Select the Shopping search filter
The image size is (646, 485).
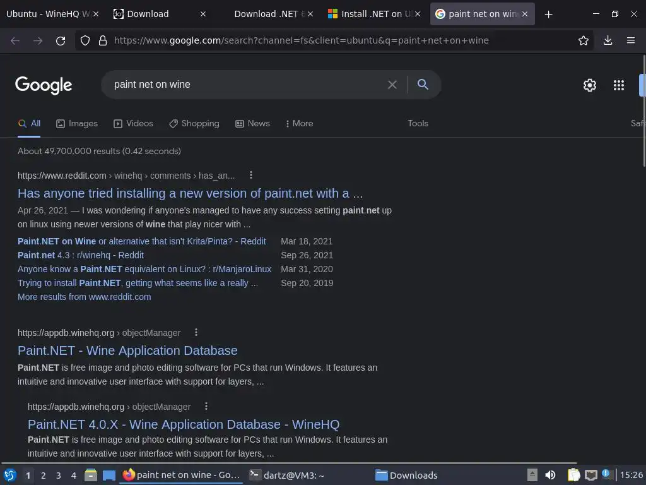(x=194, y=123)
